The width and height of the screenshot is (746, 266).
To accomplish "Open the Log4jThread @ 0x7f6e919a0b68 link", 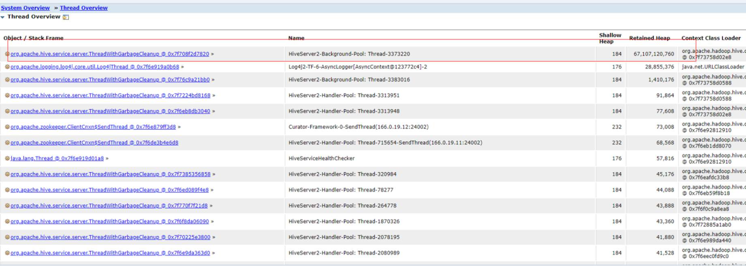I will [x=95, y=67].
